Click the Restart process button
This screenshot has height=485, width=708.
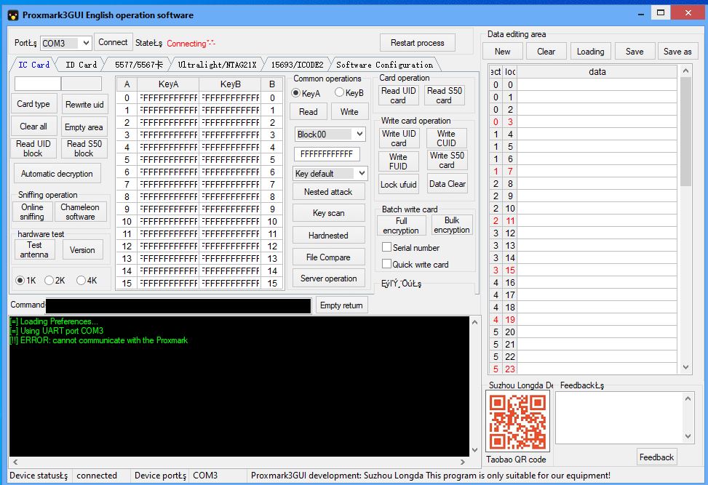418,43
